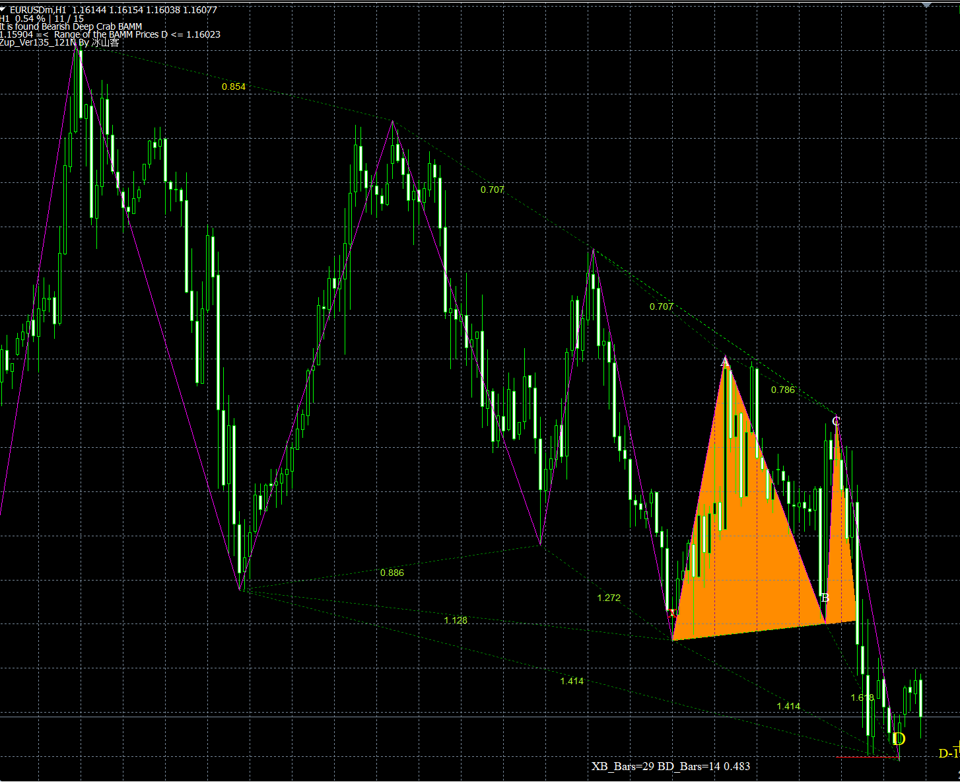The width and height of the screenshot is (960, 782).
Task: Click the 0.886 ratio label
Action: (392, 573)
